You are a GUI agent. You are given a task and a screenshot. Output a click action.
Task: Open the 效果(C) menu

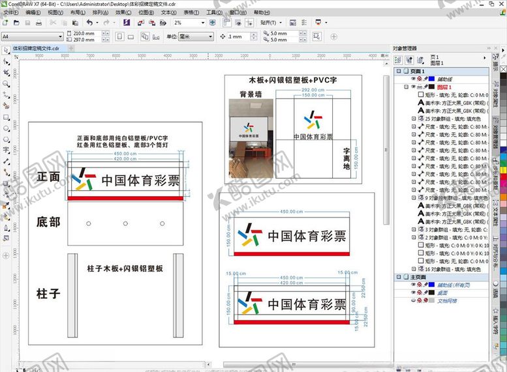123,12
